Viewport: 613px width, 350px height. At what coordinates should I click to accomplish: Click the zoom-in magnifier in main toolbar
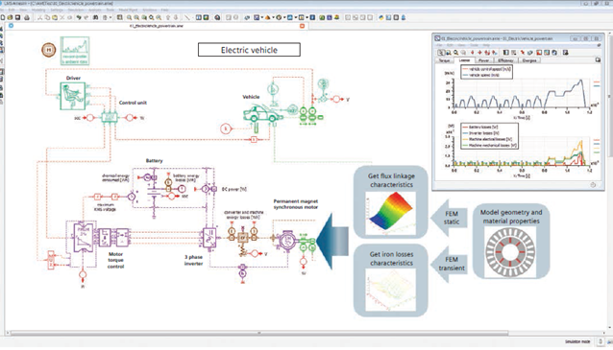[129, 17]
